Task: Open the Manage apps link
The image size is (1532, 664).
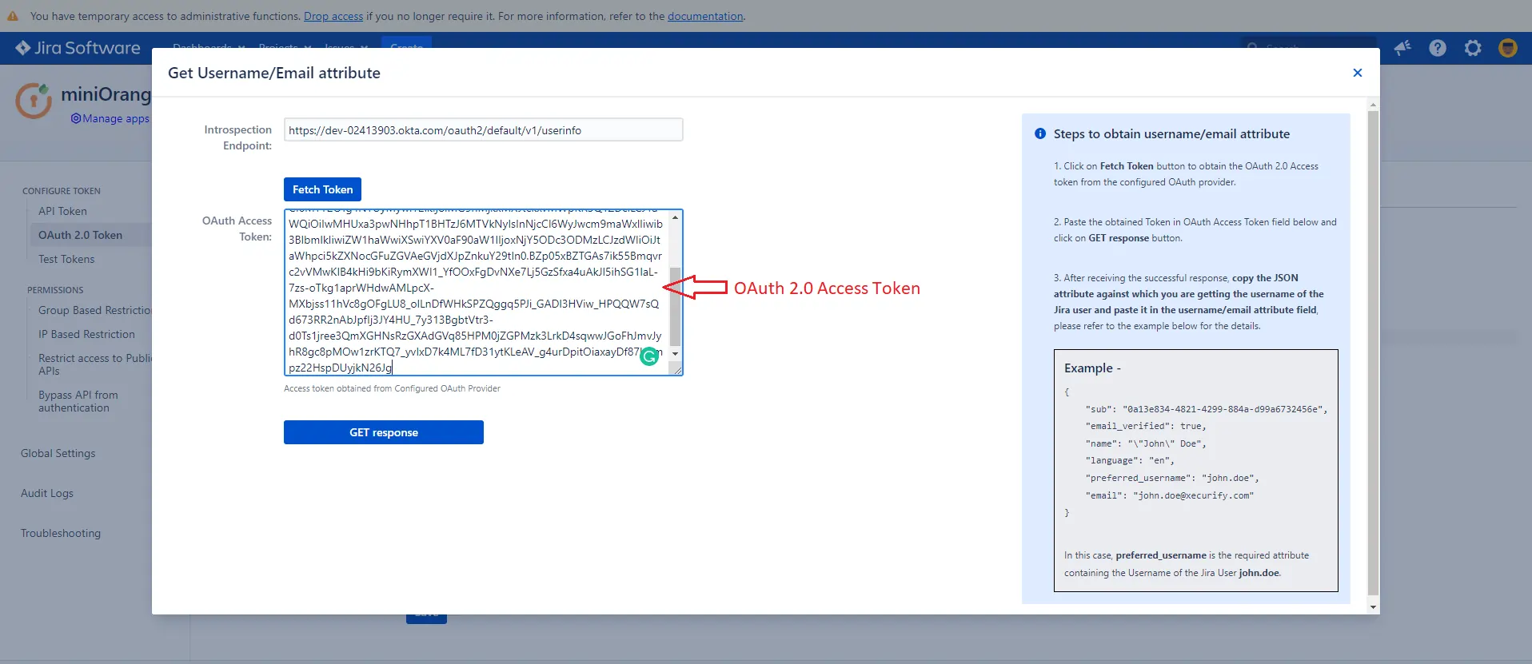Action: click(110, 118)
